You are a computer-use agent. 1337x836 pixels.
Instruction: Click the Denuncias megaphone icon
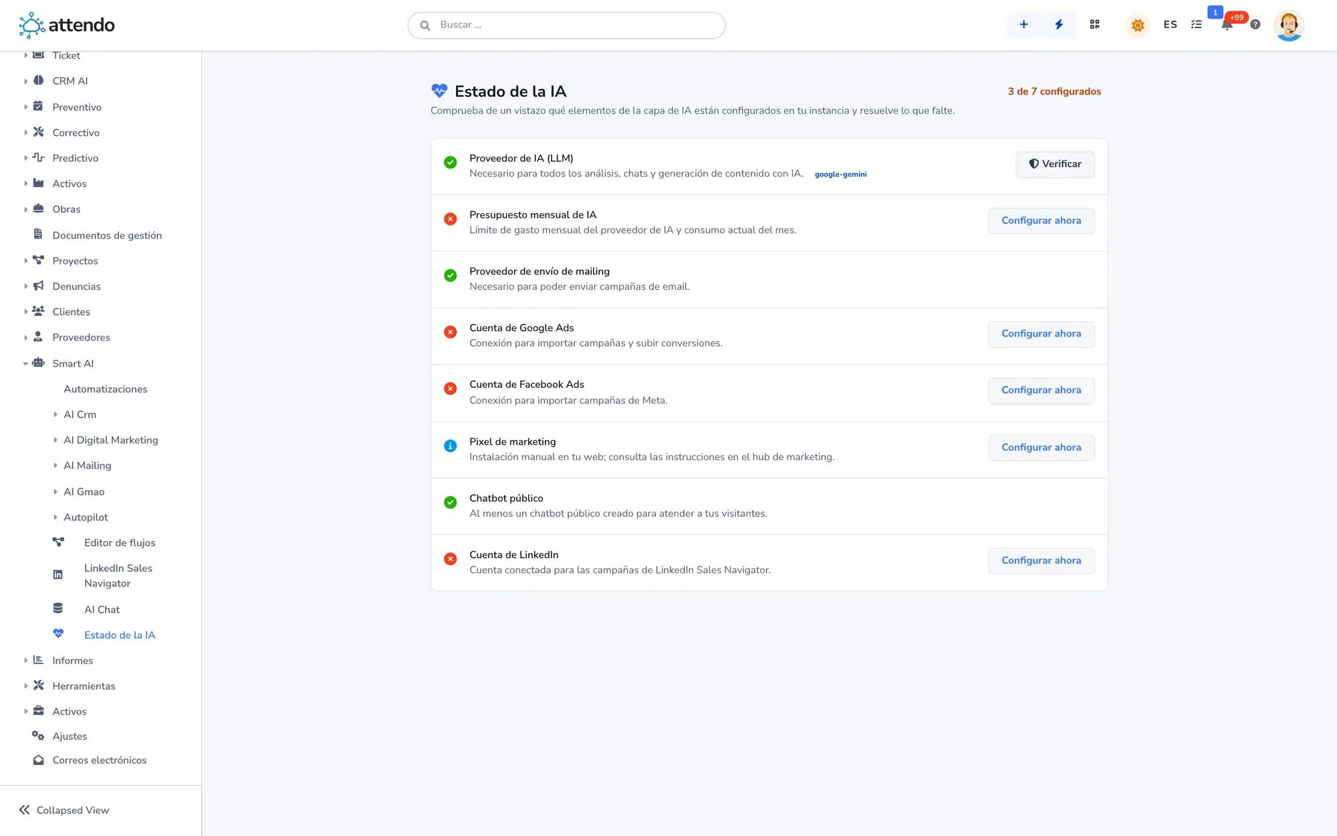pyautogui.click(x=39, y=286)
